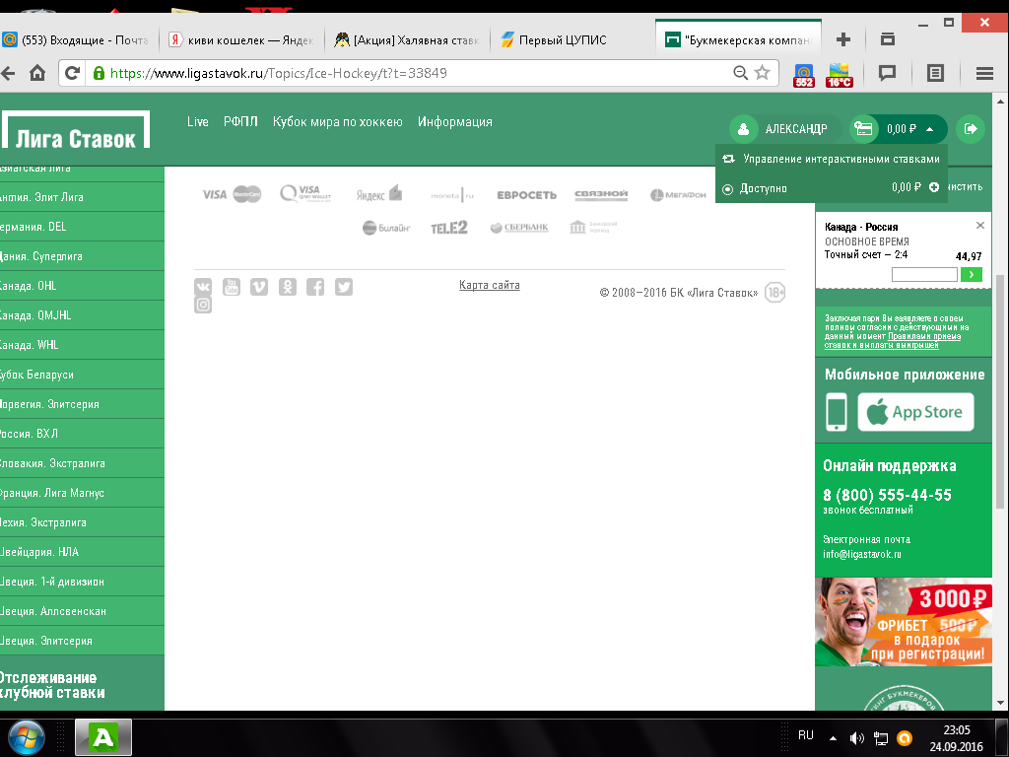Image resolution: width=1009 pixels, height=757 pixels.
Task: Click the Facebook social icon
Action: pos(315,287)
